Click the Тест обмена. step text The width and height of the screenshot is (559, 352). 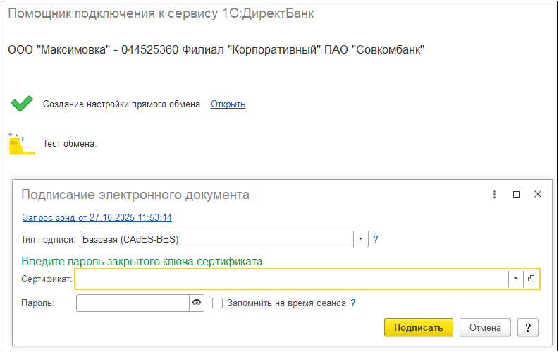[70, 144]
